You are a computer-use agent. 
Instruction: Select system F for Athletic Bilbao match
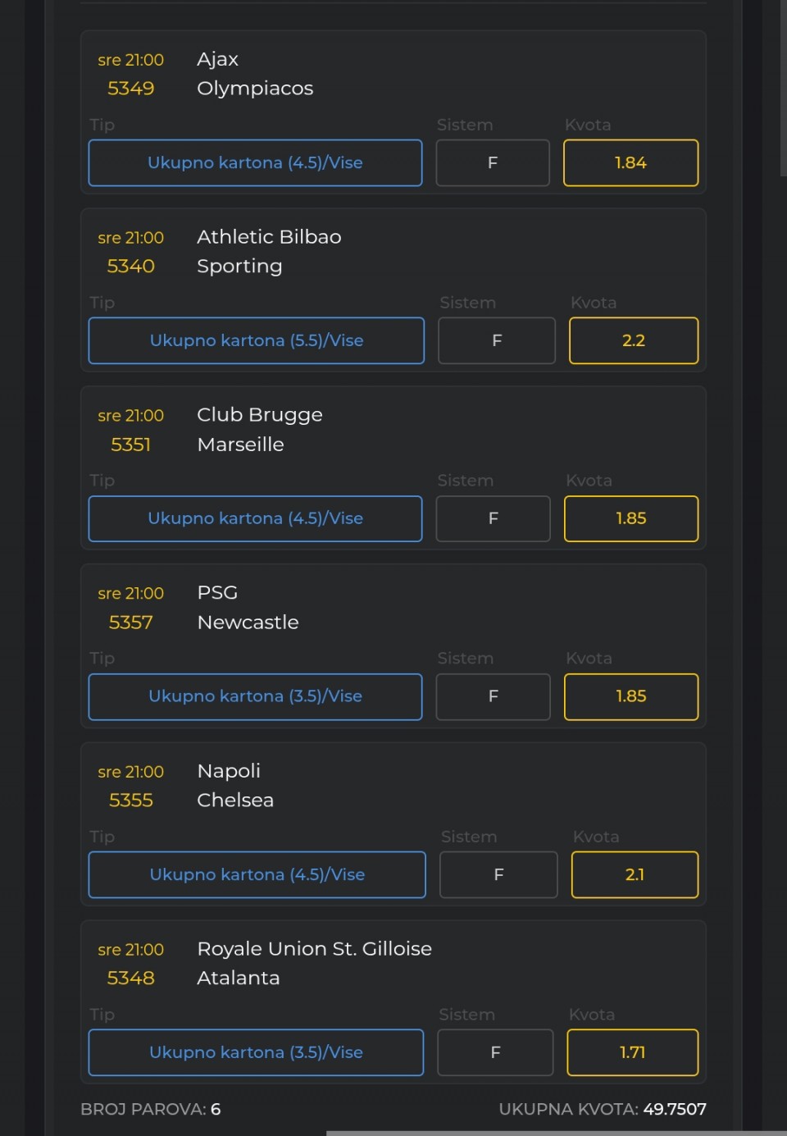[497, 340]
